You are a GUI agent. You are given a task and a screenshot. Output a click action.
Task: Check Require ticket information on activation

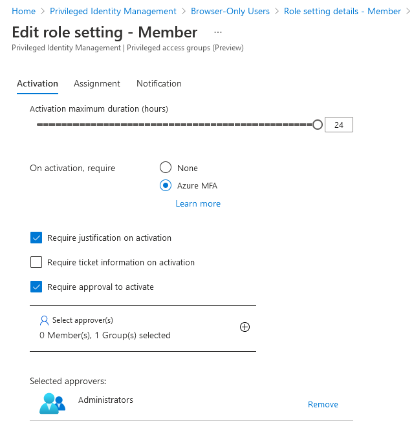tap(36, 262)
